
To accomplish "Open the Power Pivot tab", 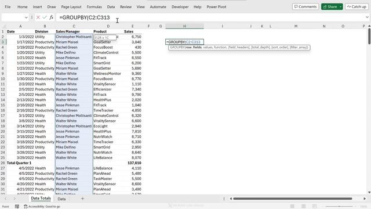I will (216, 7).
